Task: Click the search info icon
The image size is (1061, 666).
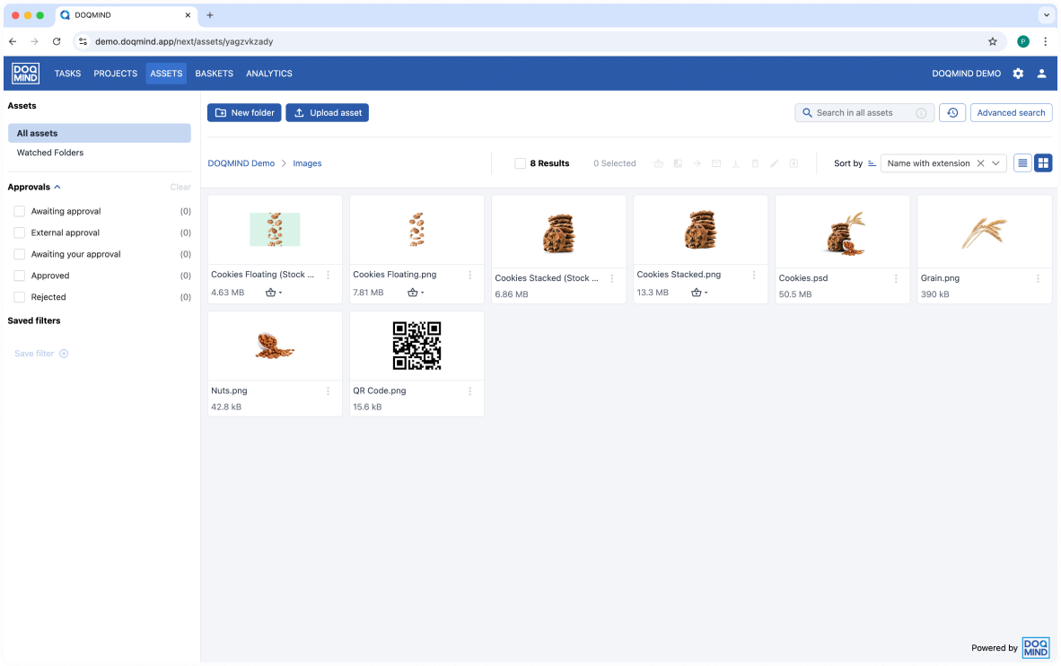Action: pos(921,113)
